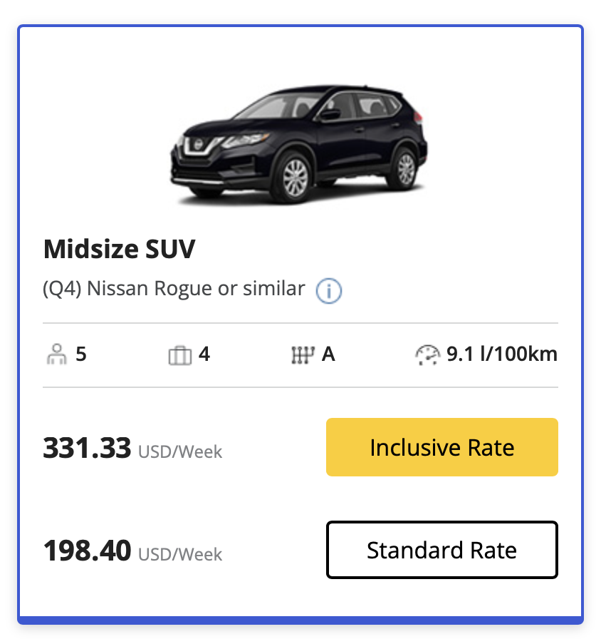601x639 pixels.
Task: Click USD/Week label beside 331.33
Action: [x=180, y=452]
